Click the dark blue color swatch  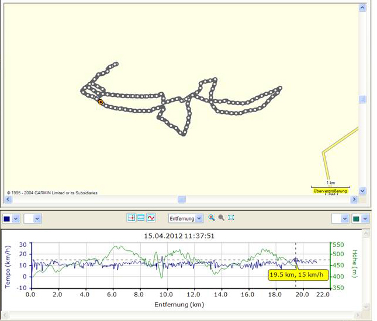click(7, 218)
